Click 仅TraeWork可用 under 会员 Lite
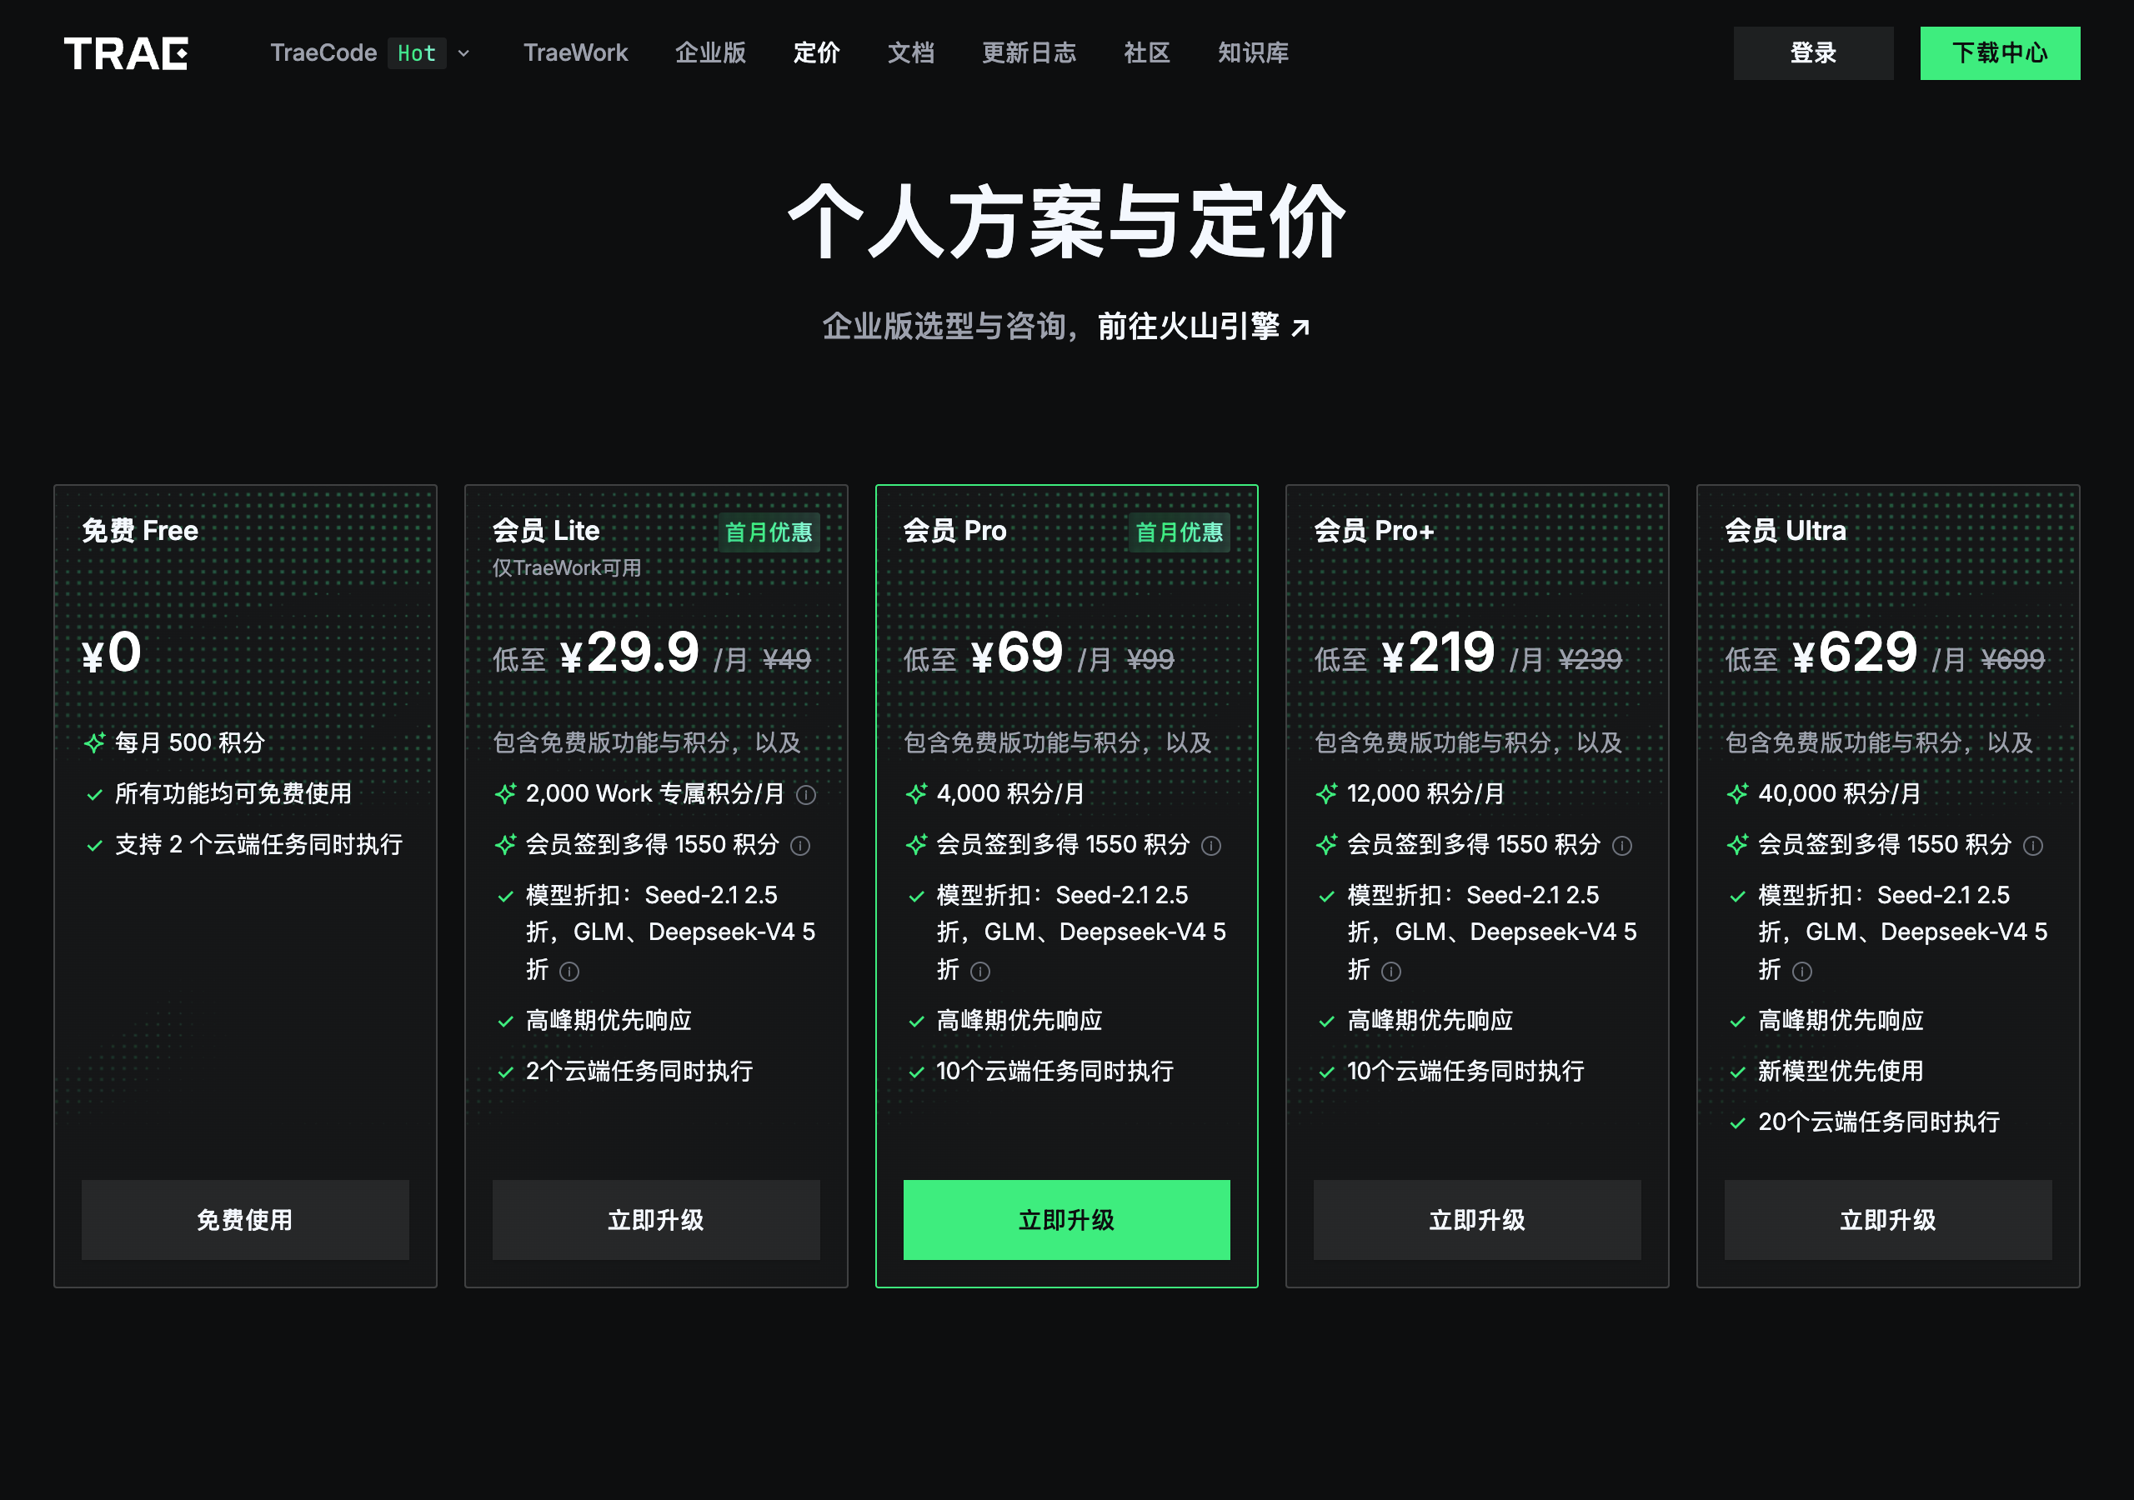 pos(567,567)
